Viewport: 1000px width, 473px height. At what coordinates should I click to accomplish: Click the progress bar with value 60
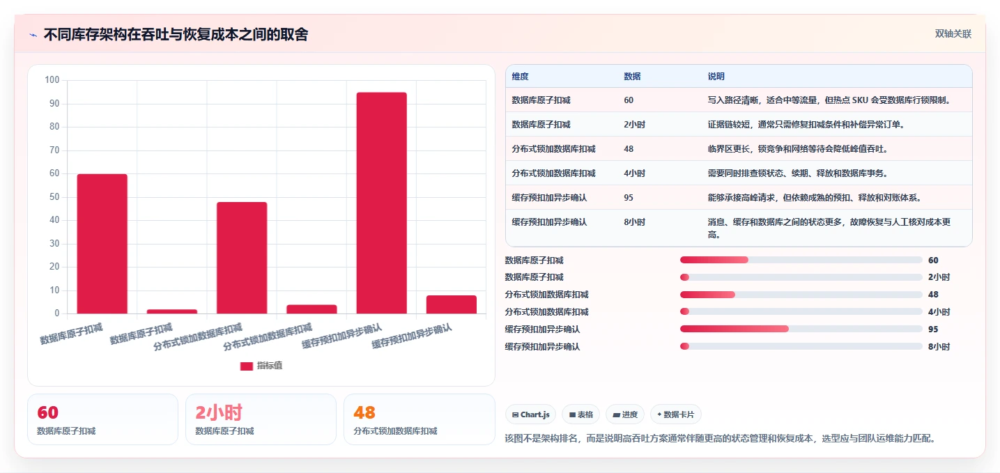801,260
